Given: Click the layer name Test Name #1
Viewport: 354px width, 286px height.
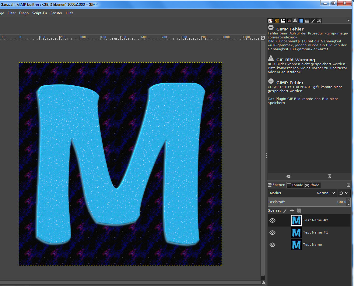Looking at the screenshot, I should [x=316, y=232].
